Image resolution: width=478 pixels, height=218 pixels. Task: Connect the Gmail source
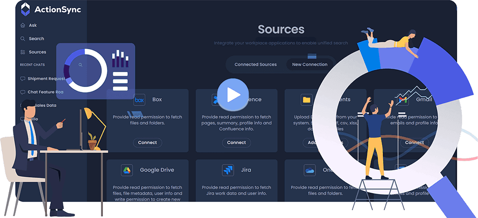click(x=414, y=142)
